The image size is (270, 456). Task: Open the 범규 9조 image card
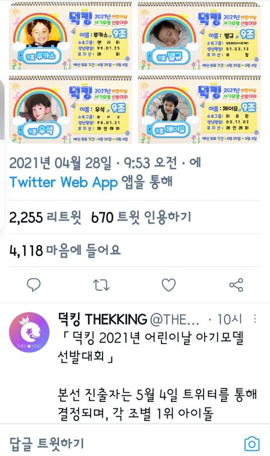[x=199, y=35]
